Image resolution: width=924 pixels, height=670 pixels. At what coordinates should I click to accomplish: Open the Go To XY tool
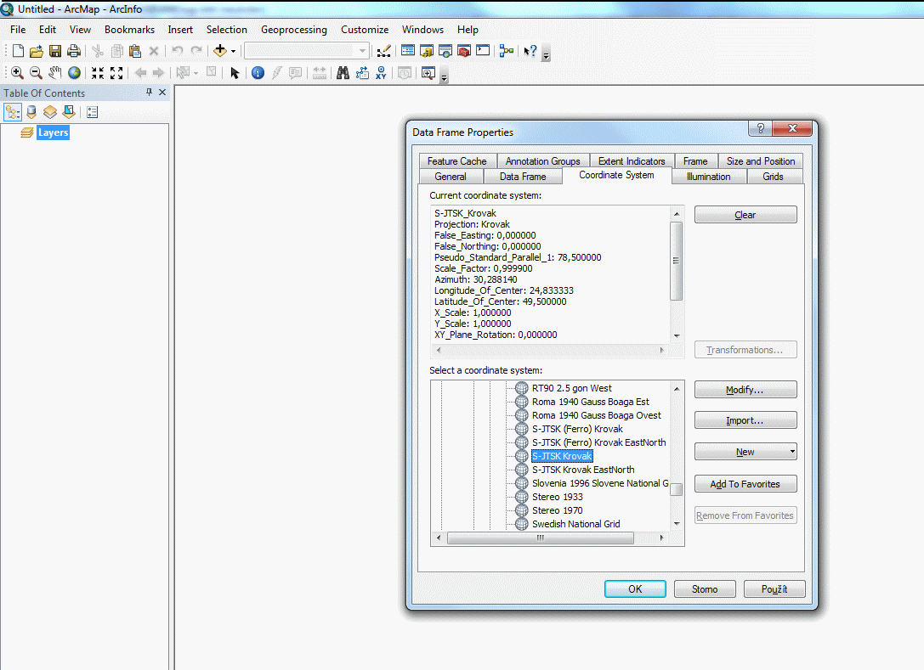click(x=381, y=73)
